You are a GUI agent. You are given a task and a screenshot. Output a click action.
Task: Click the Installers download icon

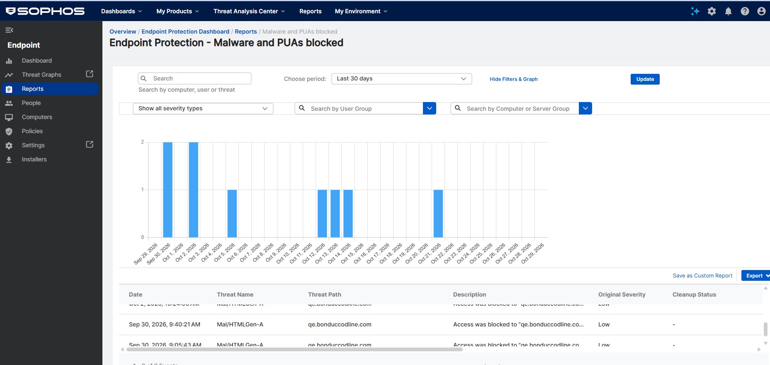click(x=9, y=160)
